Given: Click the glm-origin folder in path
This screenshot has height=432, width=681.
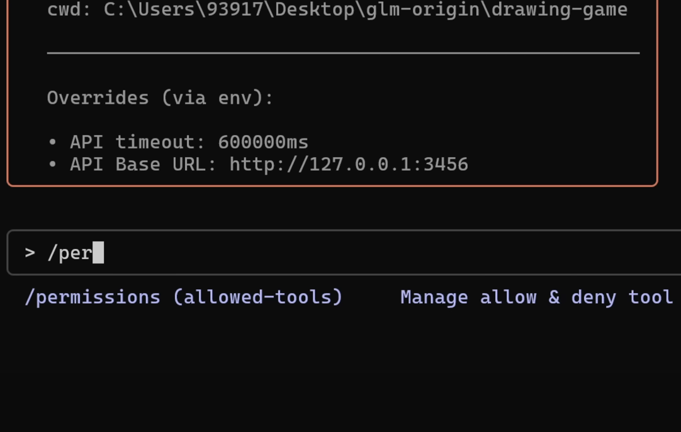Looking at the screenshot, I should point(423,9).
